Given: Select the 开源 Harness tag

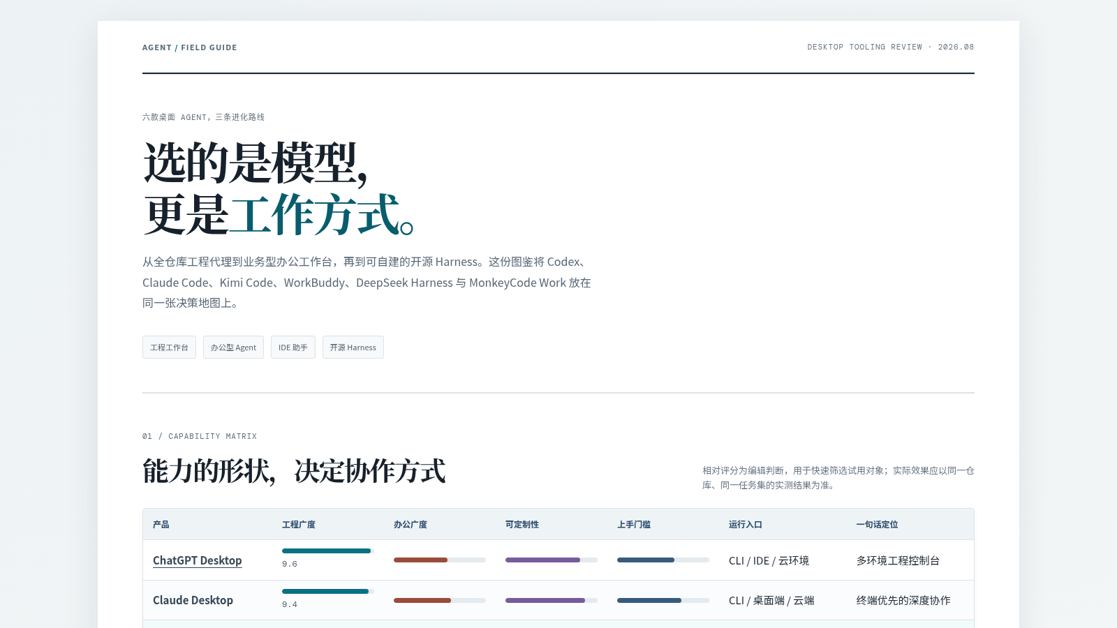Looking at the screenshot, I should [x=353, y=347].
